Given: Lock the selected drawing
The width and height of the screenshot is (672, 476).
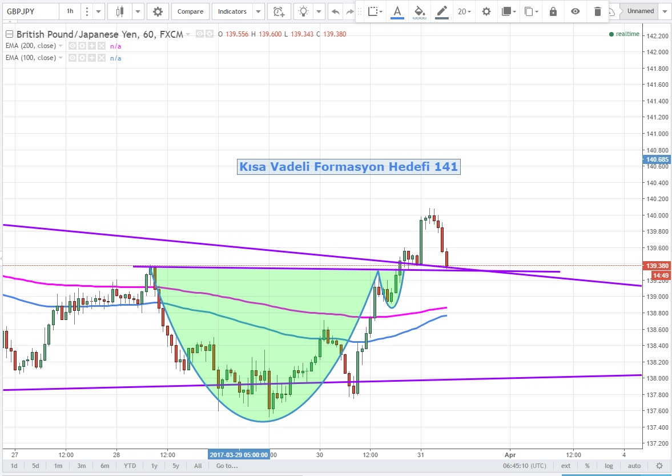Looking at the screenshot, I should click(x=553, y=11).
